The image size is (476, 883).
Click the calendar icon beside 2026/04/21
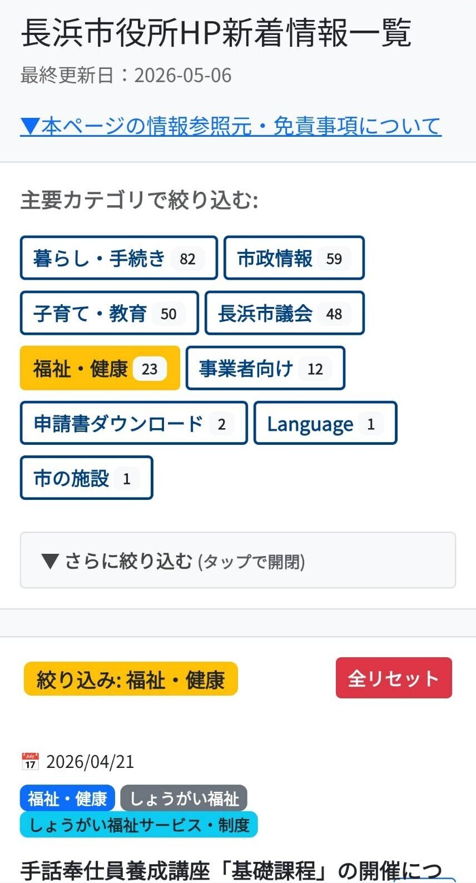coord(30,761)
